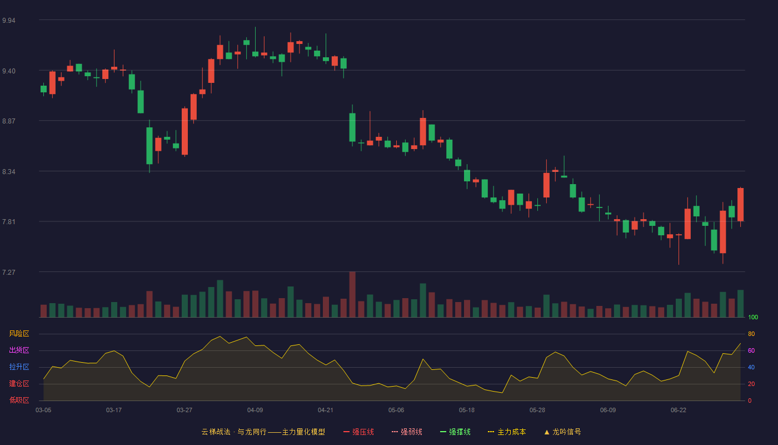
Task: Click the 8.87 price axis label
Action: pos(9,121)
